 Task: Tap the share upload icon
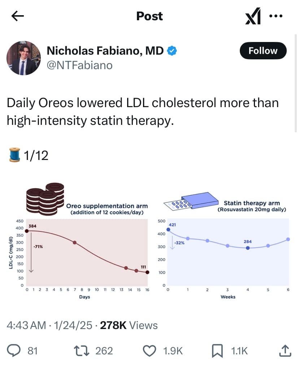(x=285, y=350)
